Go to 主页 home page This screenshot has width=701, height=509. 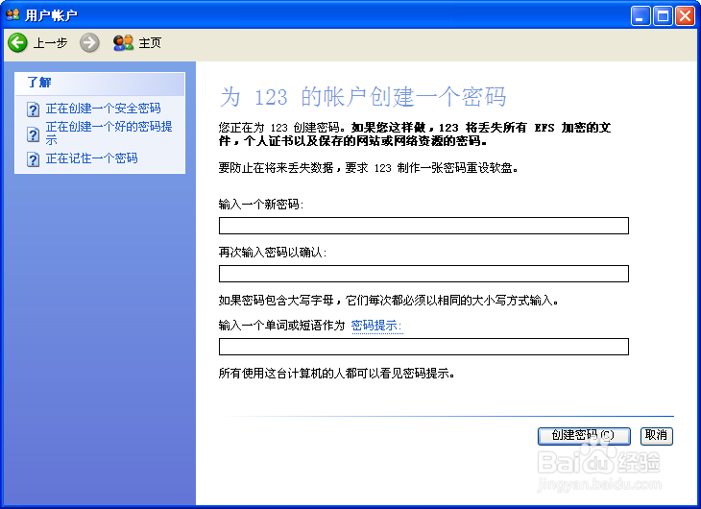tap(150, 43)
